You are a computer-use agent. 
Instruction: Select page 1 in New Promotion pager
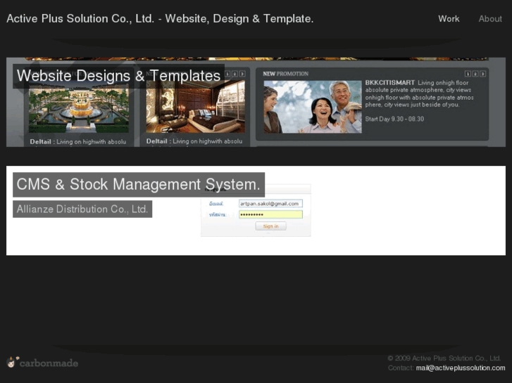tap(468, 74)
